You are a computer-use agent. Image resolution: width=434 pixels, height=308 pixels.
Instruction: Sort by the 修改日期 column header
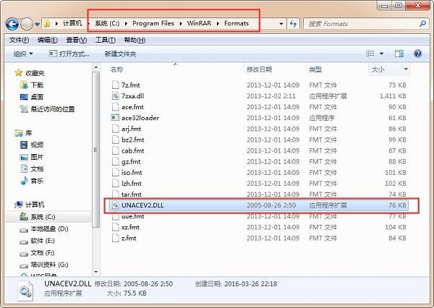pos(259,69)
